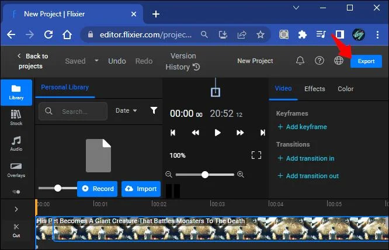Open the browser three-dot menu

(x=377, y=34)
